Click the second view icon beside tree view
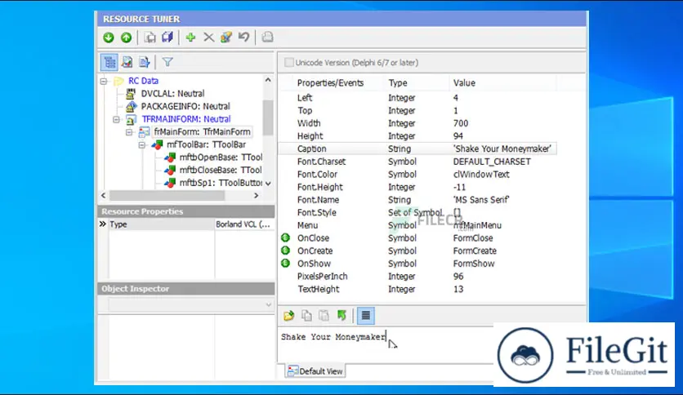 [x=127, y=62]
